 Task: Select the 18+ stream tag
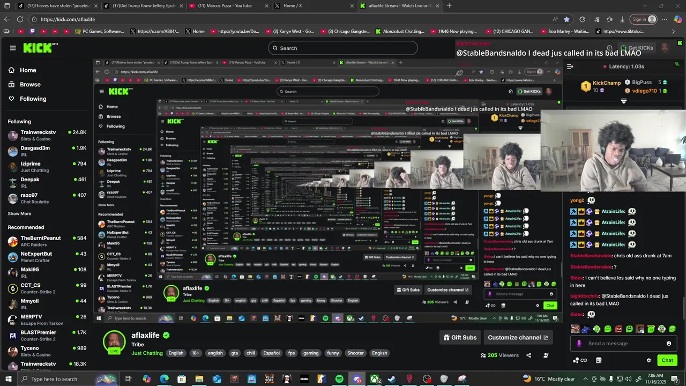(196, 353)
